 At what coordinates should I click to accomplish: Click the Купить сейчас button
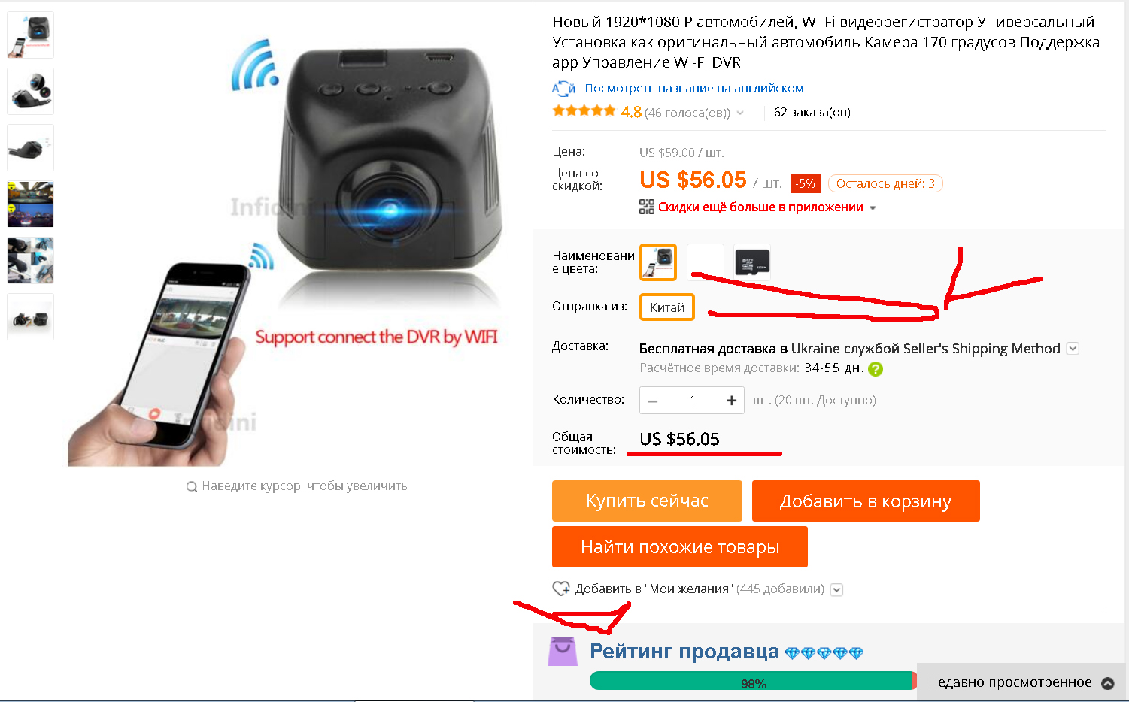tap(647, 501)
